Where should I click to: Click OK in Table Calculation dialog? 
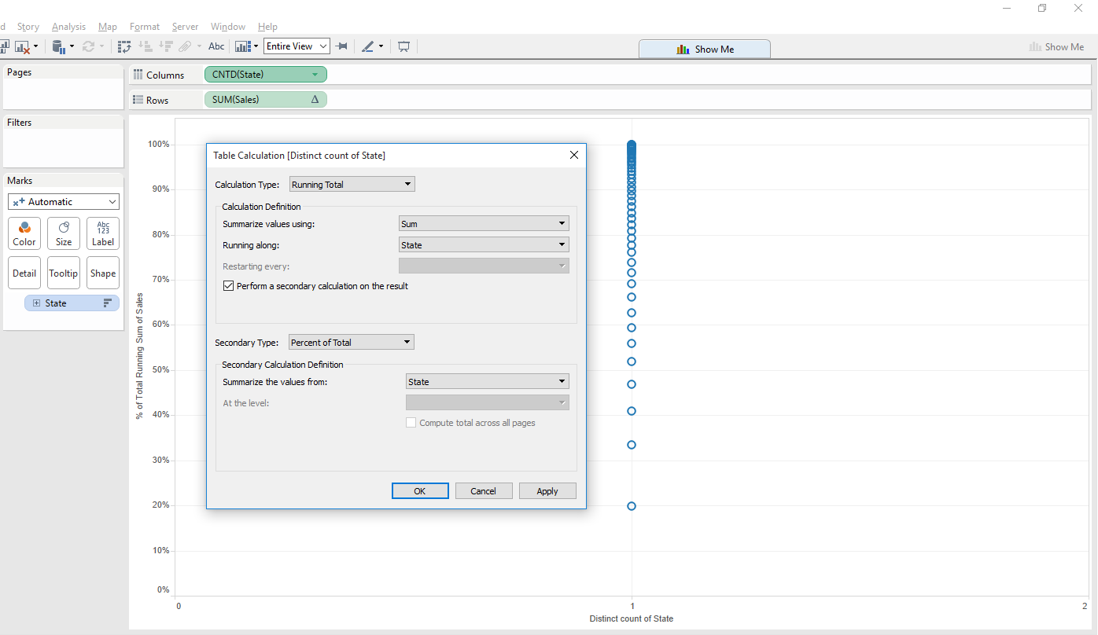tap(420, 491)
